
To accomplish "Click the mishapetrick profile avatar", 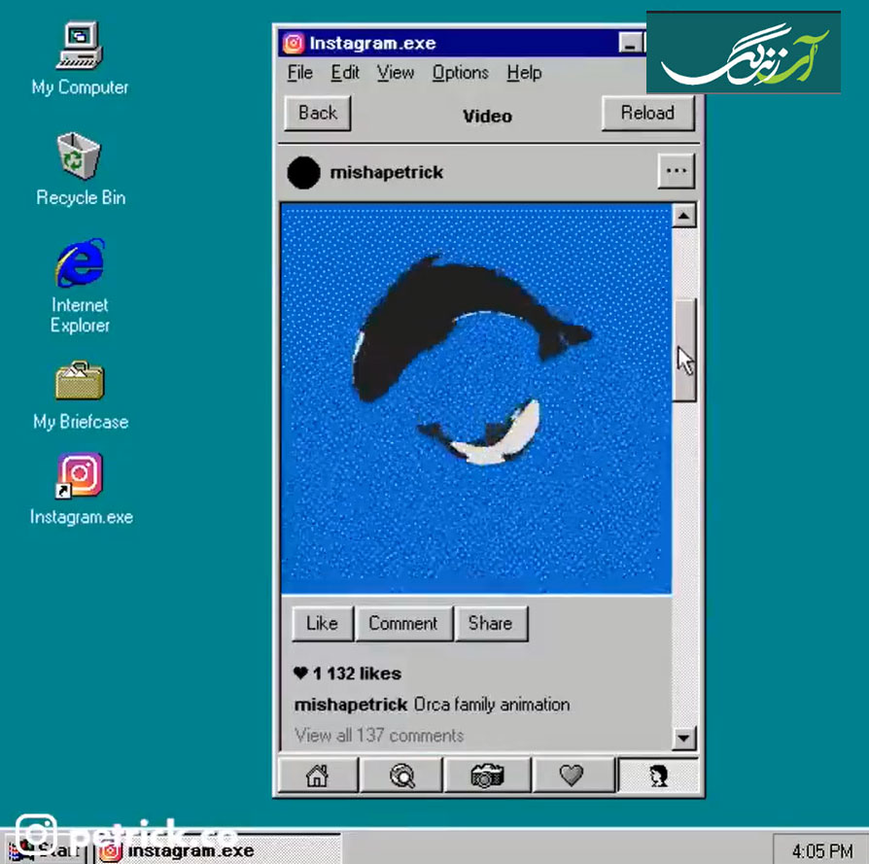I will (303, 172).
